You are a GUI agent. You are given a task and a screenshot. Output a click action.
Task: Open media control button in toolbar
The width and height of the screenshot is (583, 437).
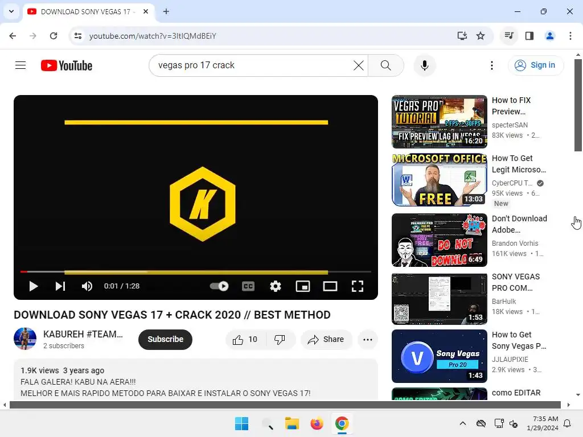pos(509,36)
